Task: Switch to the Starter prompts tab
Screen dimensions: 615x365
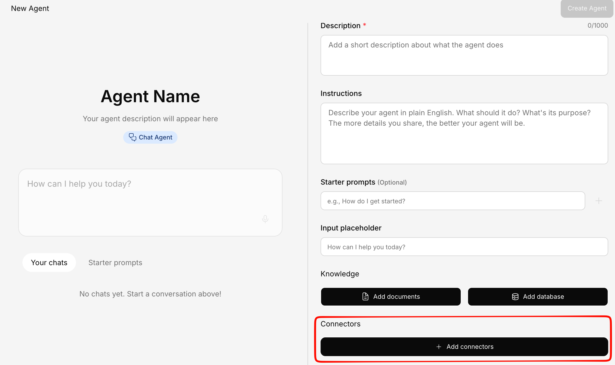Action: (115, 263)
